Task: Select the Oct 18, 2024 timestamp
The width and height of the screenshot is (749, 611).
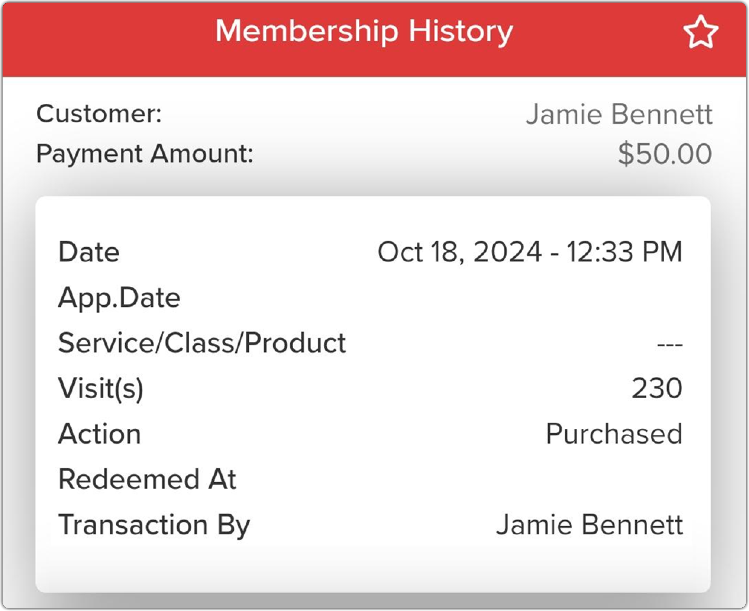Action: pos(530,252)
